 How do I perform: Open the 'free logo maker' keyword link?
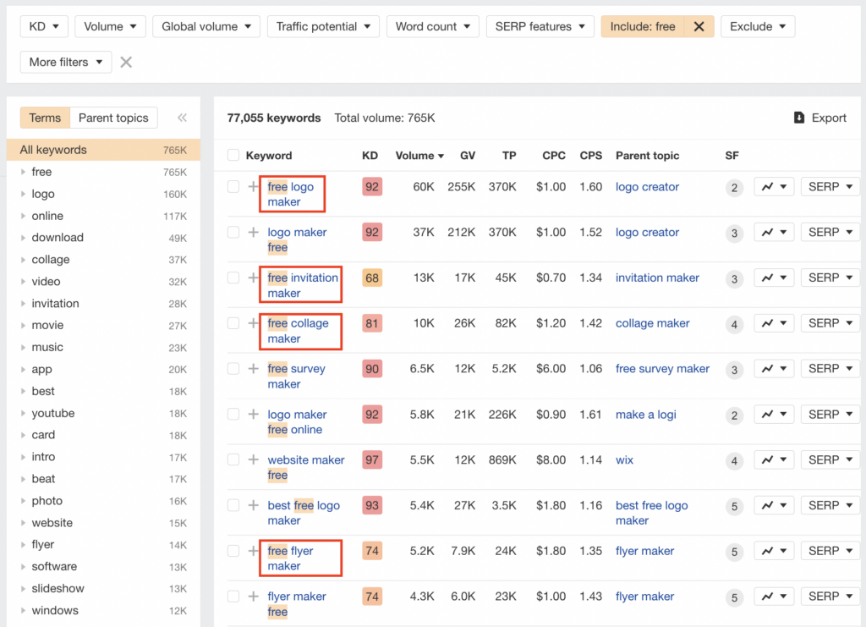click(291, 194)
